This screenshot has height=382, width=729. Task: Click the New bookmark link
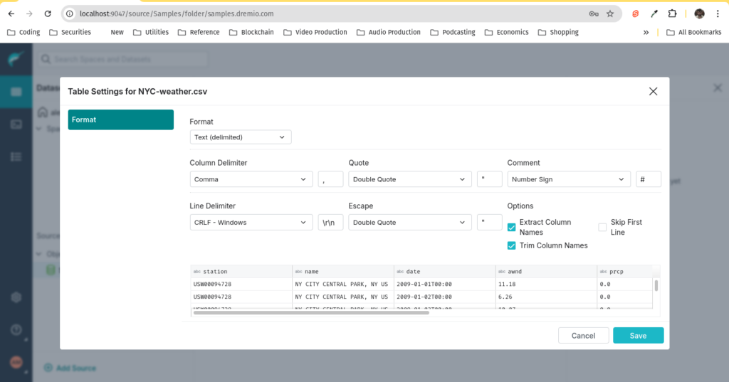tap(117, 32)
